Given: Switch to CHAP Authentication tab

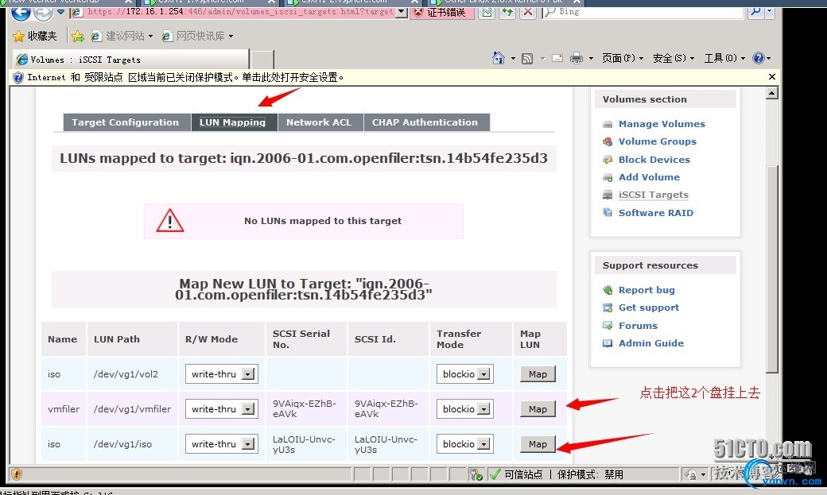Looking at the screenshot, I should point(425,122).
